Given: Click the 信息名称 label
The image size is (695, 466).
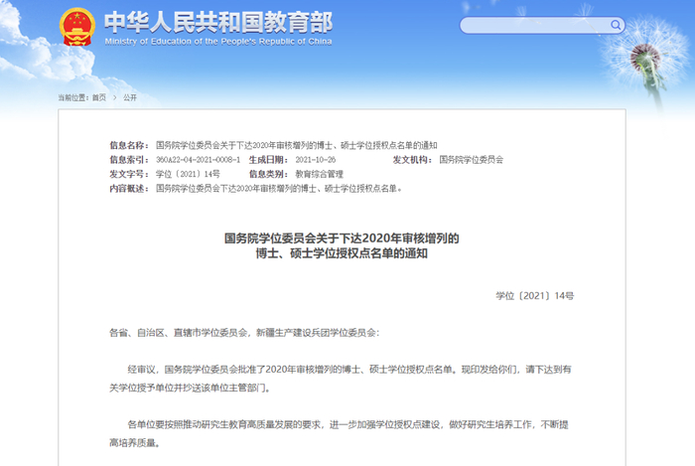Looking at the screenshot, I should (128, 145).
